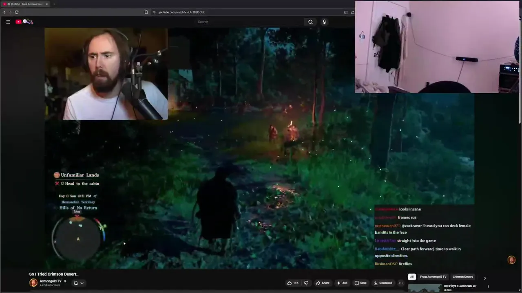
Task: Click the 'Hernandian Territory' label
Action: pyautogui.click(x=78, y=202)
